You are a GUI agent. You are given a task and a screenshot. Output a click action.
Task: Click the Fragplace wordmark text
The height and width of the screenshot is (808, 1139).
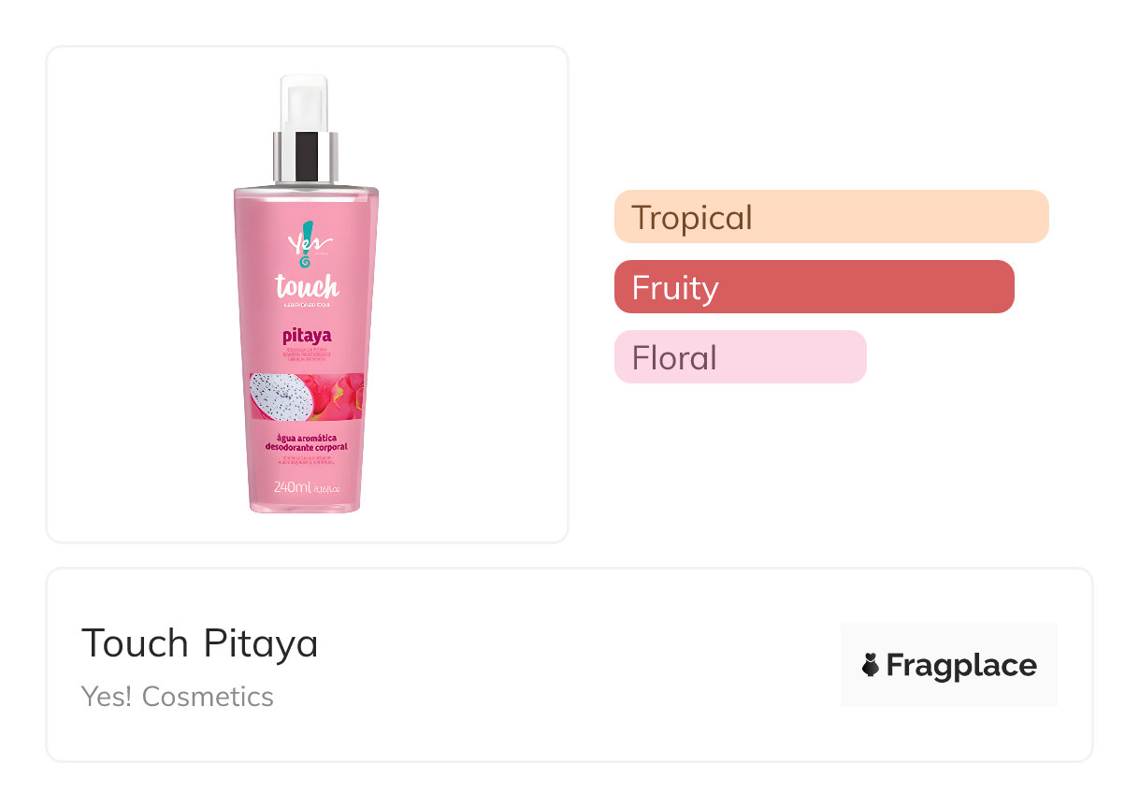[961, 666]
